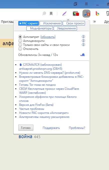
Task: Click the purple feather extension icon
Action: tap(65, 14)
